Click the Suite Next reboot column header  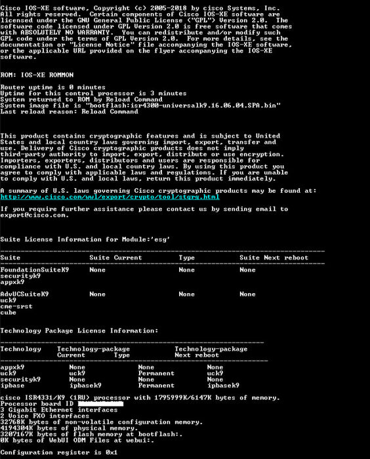(274, 258)
